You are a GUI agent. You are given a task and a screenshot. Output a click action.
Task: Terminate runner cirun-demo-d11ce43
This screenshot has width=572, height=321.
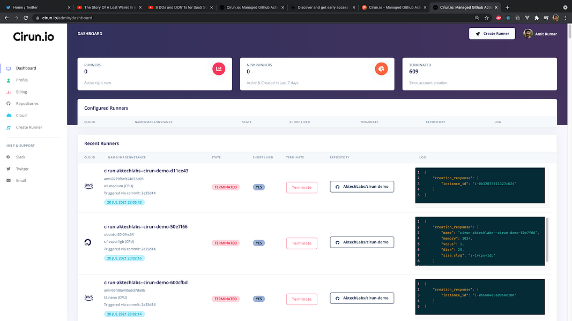pos(302,187)
